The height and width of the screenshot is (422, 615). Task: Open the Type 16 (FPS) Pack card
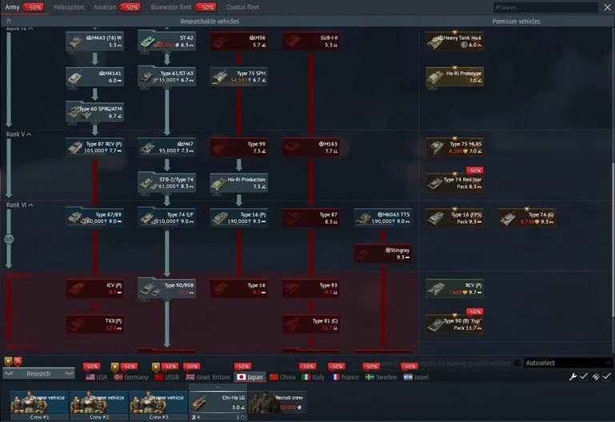455,218
